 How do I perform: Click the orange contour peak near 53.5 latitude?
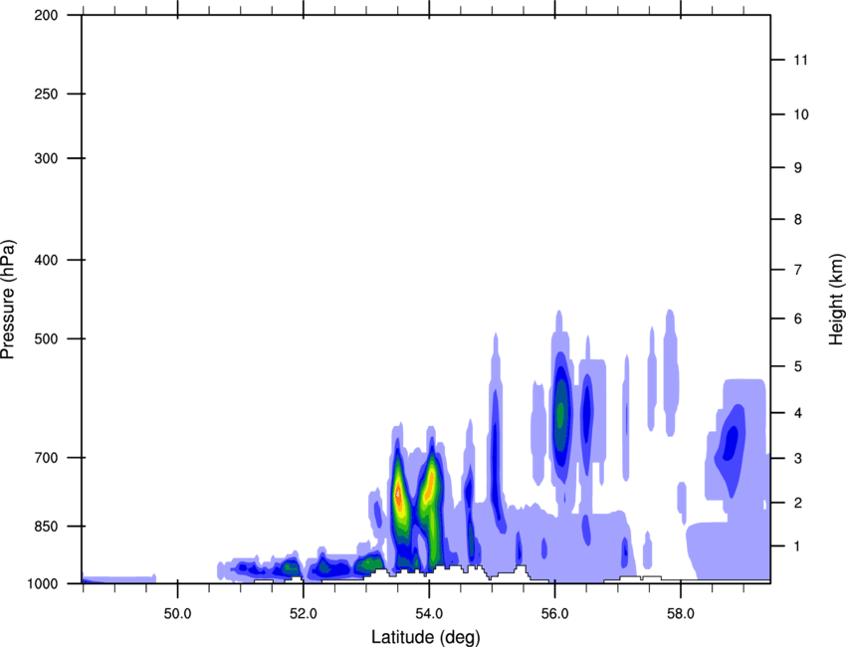coord(398,496)
